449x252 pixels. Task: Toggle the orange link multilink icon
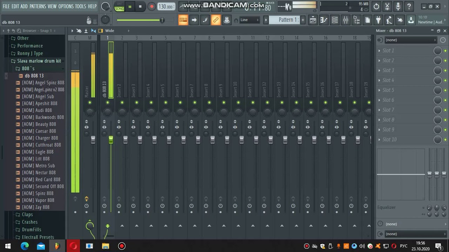[216, 20]
